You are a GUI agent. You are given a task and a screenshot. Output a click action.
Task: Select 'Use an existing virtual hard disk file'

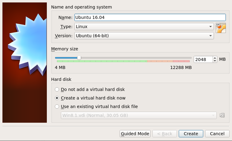(x=57, y=107)
